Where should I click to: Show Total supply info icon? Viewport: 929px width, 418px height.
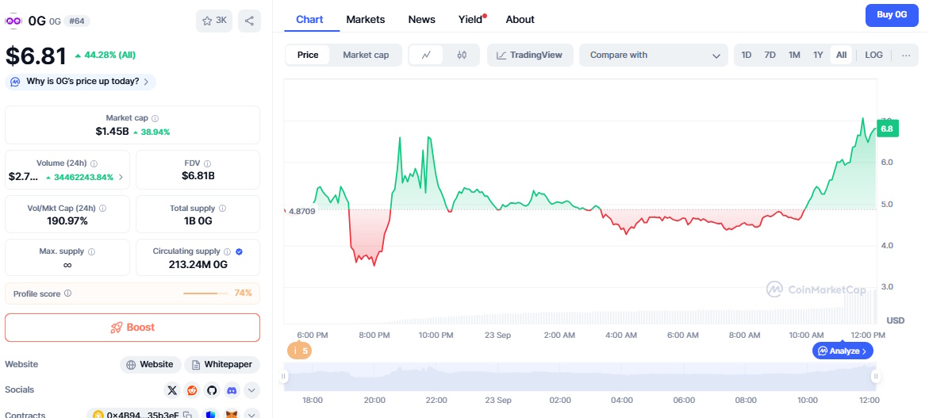[223, 209]
